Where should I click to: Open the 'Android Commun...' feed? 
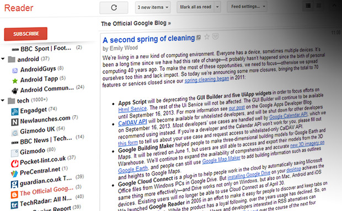click(x=47, y=89)
